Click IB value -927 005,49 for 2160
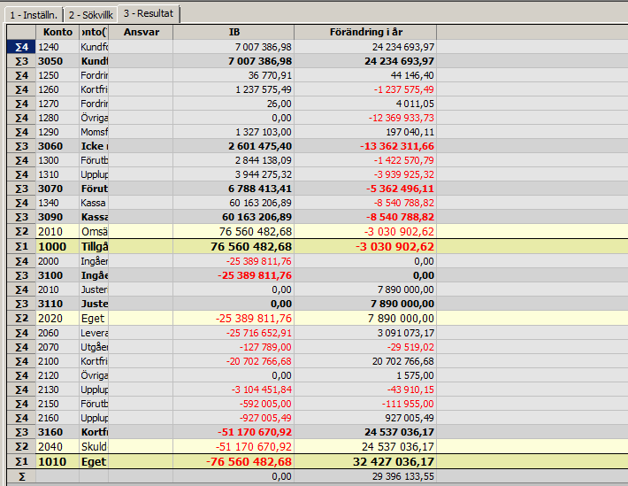628x486 pixels. pyautogui.click(x=265, y=418)
